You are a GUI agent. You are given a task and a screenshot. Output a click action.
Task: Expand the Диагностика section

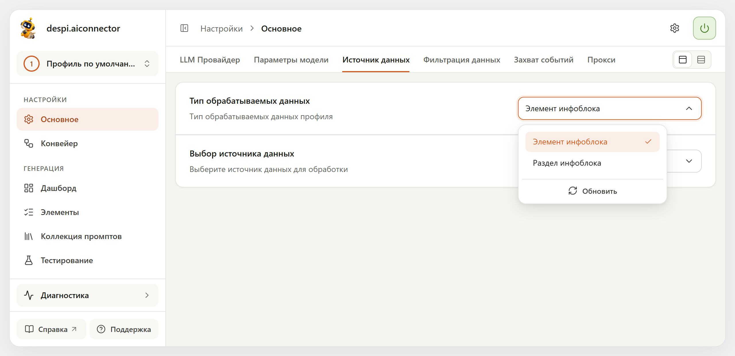88,295
